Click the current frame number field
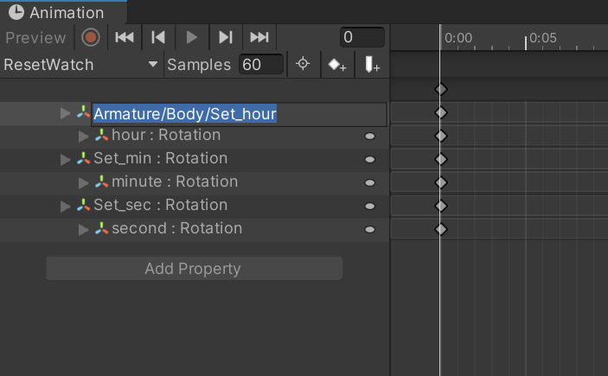The image size is (608, 376). [362, 37]
